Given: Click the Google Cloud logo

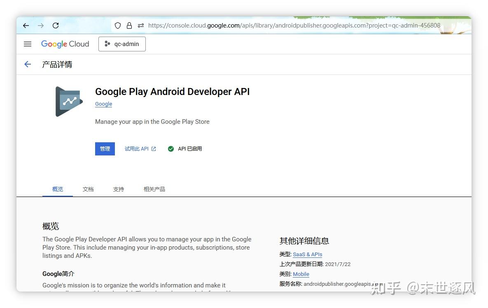Looking at the screenshot, I should click(65, 44).
